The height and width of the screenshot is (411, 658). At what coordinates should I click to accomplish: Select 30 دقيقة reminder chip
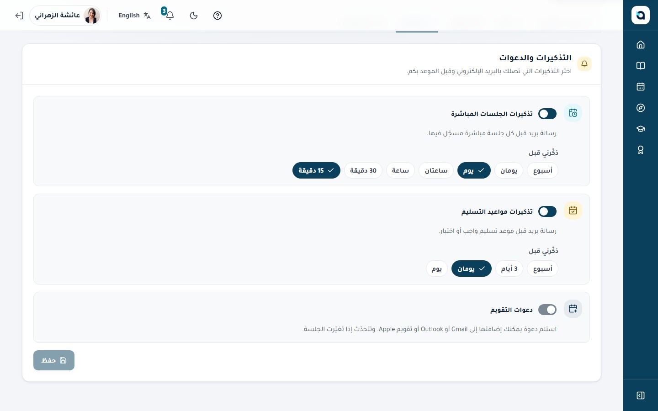pyautogui.click(x=363, y=170)
